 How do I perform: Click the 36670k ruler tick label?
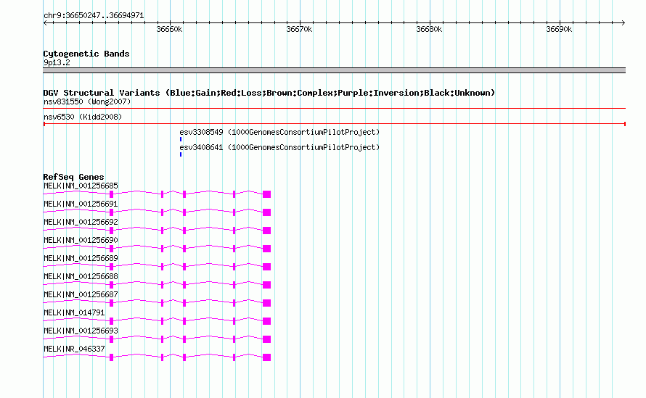[x=299, y=29]
